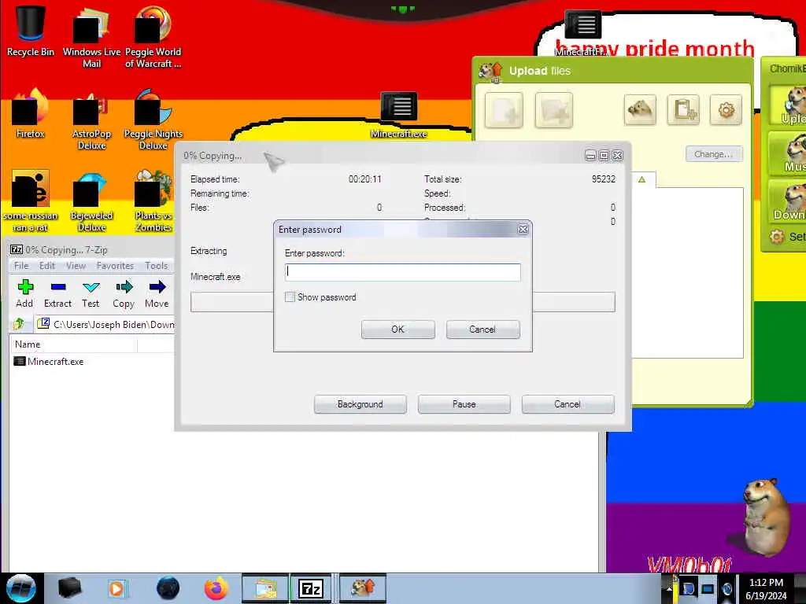Open Bejeweled Deluxe desktop icon
The width and height of the screenshot is (806, 604).
tap(91, 201)
